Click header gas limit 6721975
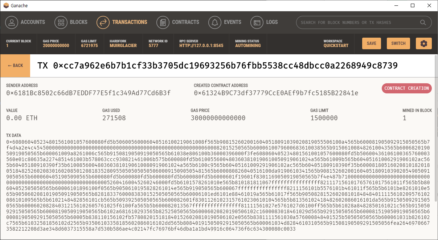Viewport: 438px width, 240px height. point(89,46)
